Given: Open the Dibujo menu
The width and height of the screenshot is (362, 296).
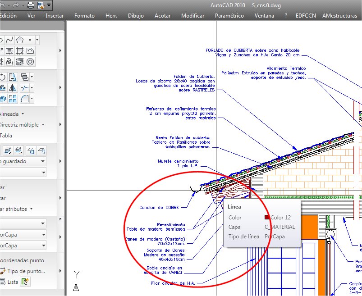Looking at the screenshot, I should 136,16.
